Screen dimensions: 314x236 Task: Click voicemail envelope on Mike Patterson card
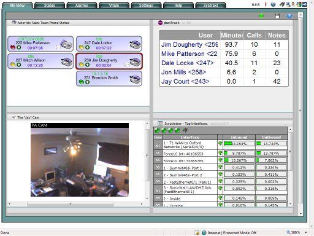(58, 47)
